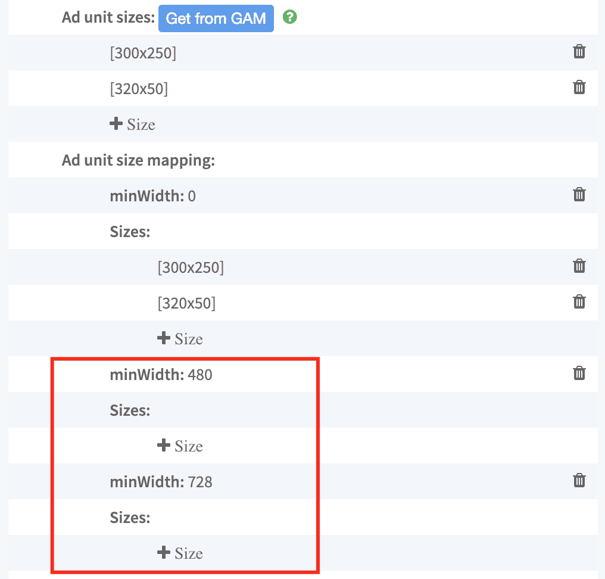605x579 pixels.
Task: Select the minWidth: 0 value
Action: click(192, 197)
